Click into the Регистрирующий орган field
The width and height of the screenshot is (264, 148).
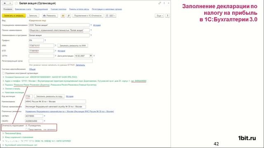[61, 61]
